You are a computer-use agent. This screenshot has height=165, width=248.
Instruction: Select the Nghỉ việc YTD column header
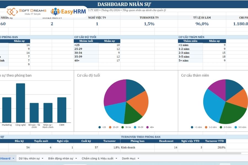click(190, 141)
